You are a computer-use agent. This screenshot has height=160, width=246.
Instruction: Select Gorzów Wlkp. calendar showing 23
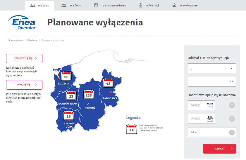click(71, 96)
